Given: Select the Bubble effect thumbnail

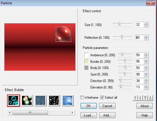Looking at the screenshot, I should pos(14,101).
